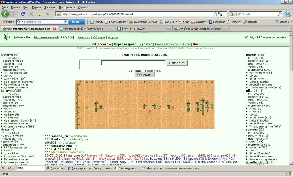Close the first GanjaWars tab
293x177 pixels.
tap(55, 29)
